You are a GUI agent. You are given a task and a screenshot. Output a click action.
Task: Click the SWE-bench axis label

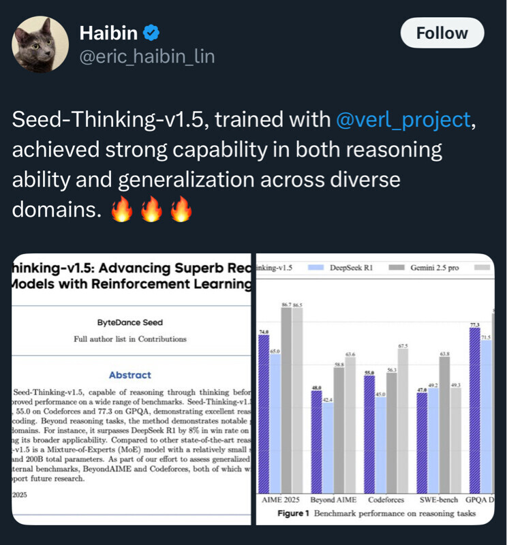point(437,499)
